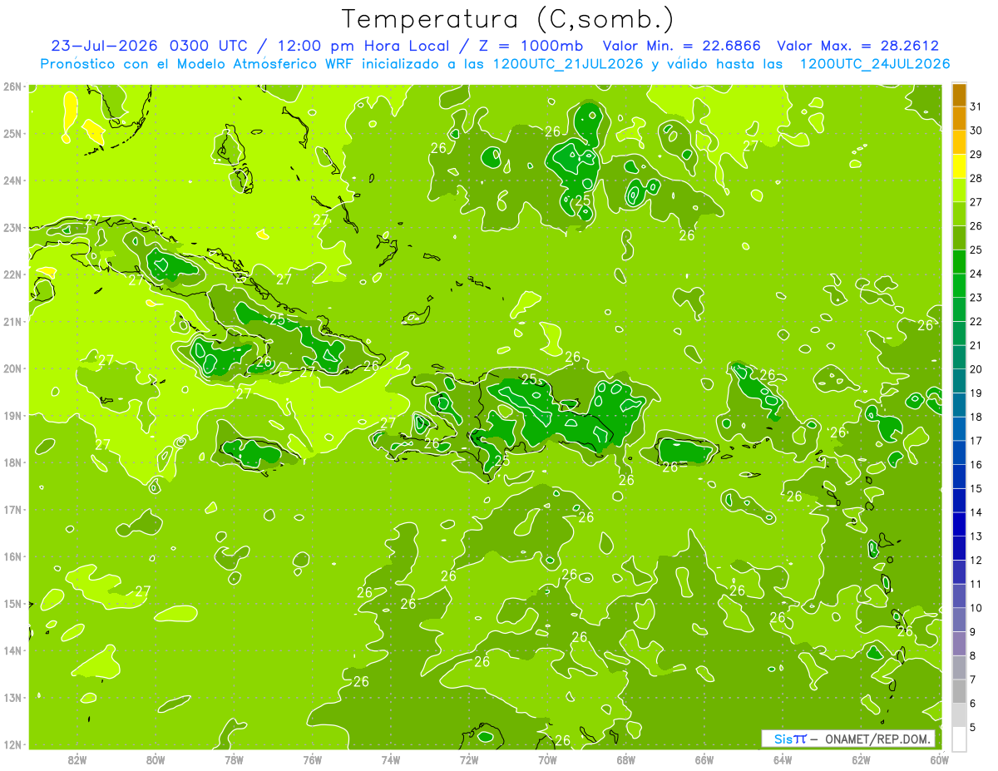Click the brown legend swatch above 31

959,94
